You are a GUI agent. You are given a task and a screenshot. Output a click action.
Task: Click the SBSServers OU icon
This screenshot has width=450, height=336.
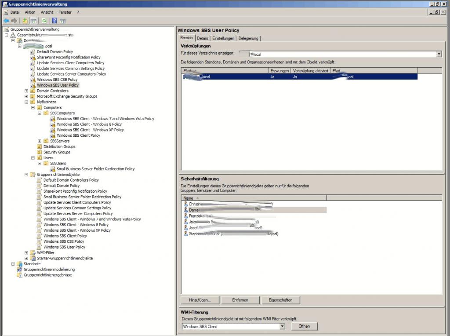click(x=46, y=141)
